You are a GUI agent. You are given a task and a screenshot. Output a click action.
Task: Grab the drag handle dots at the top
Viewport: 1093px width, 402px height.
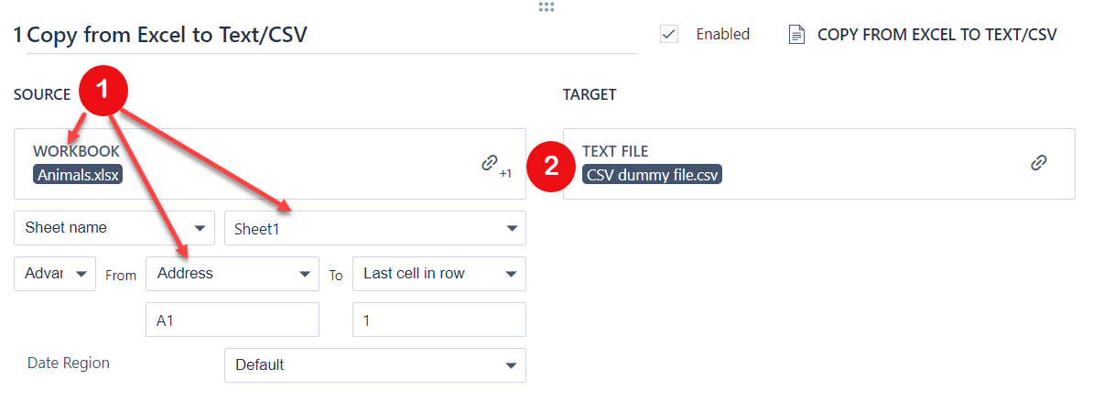tap(546, 7)
